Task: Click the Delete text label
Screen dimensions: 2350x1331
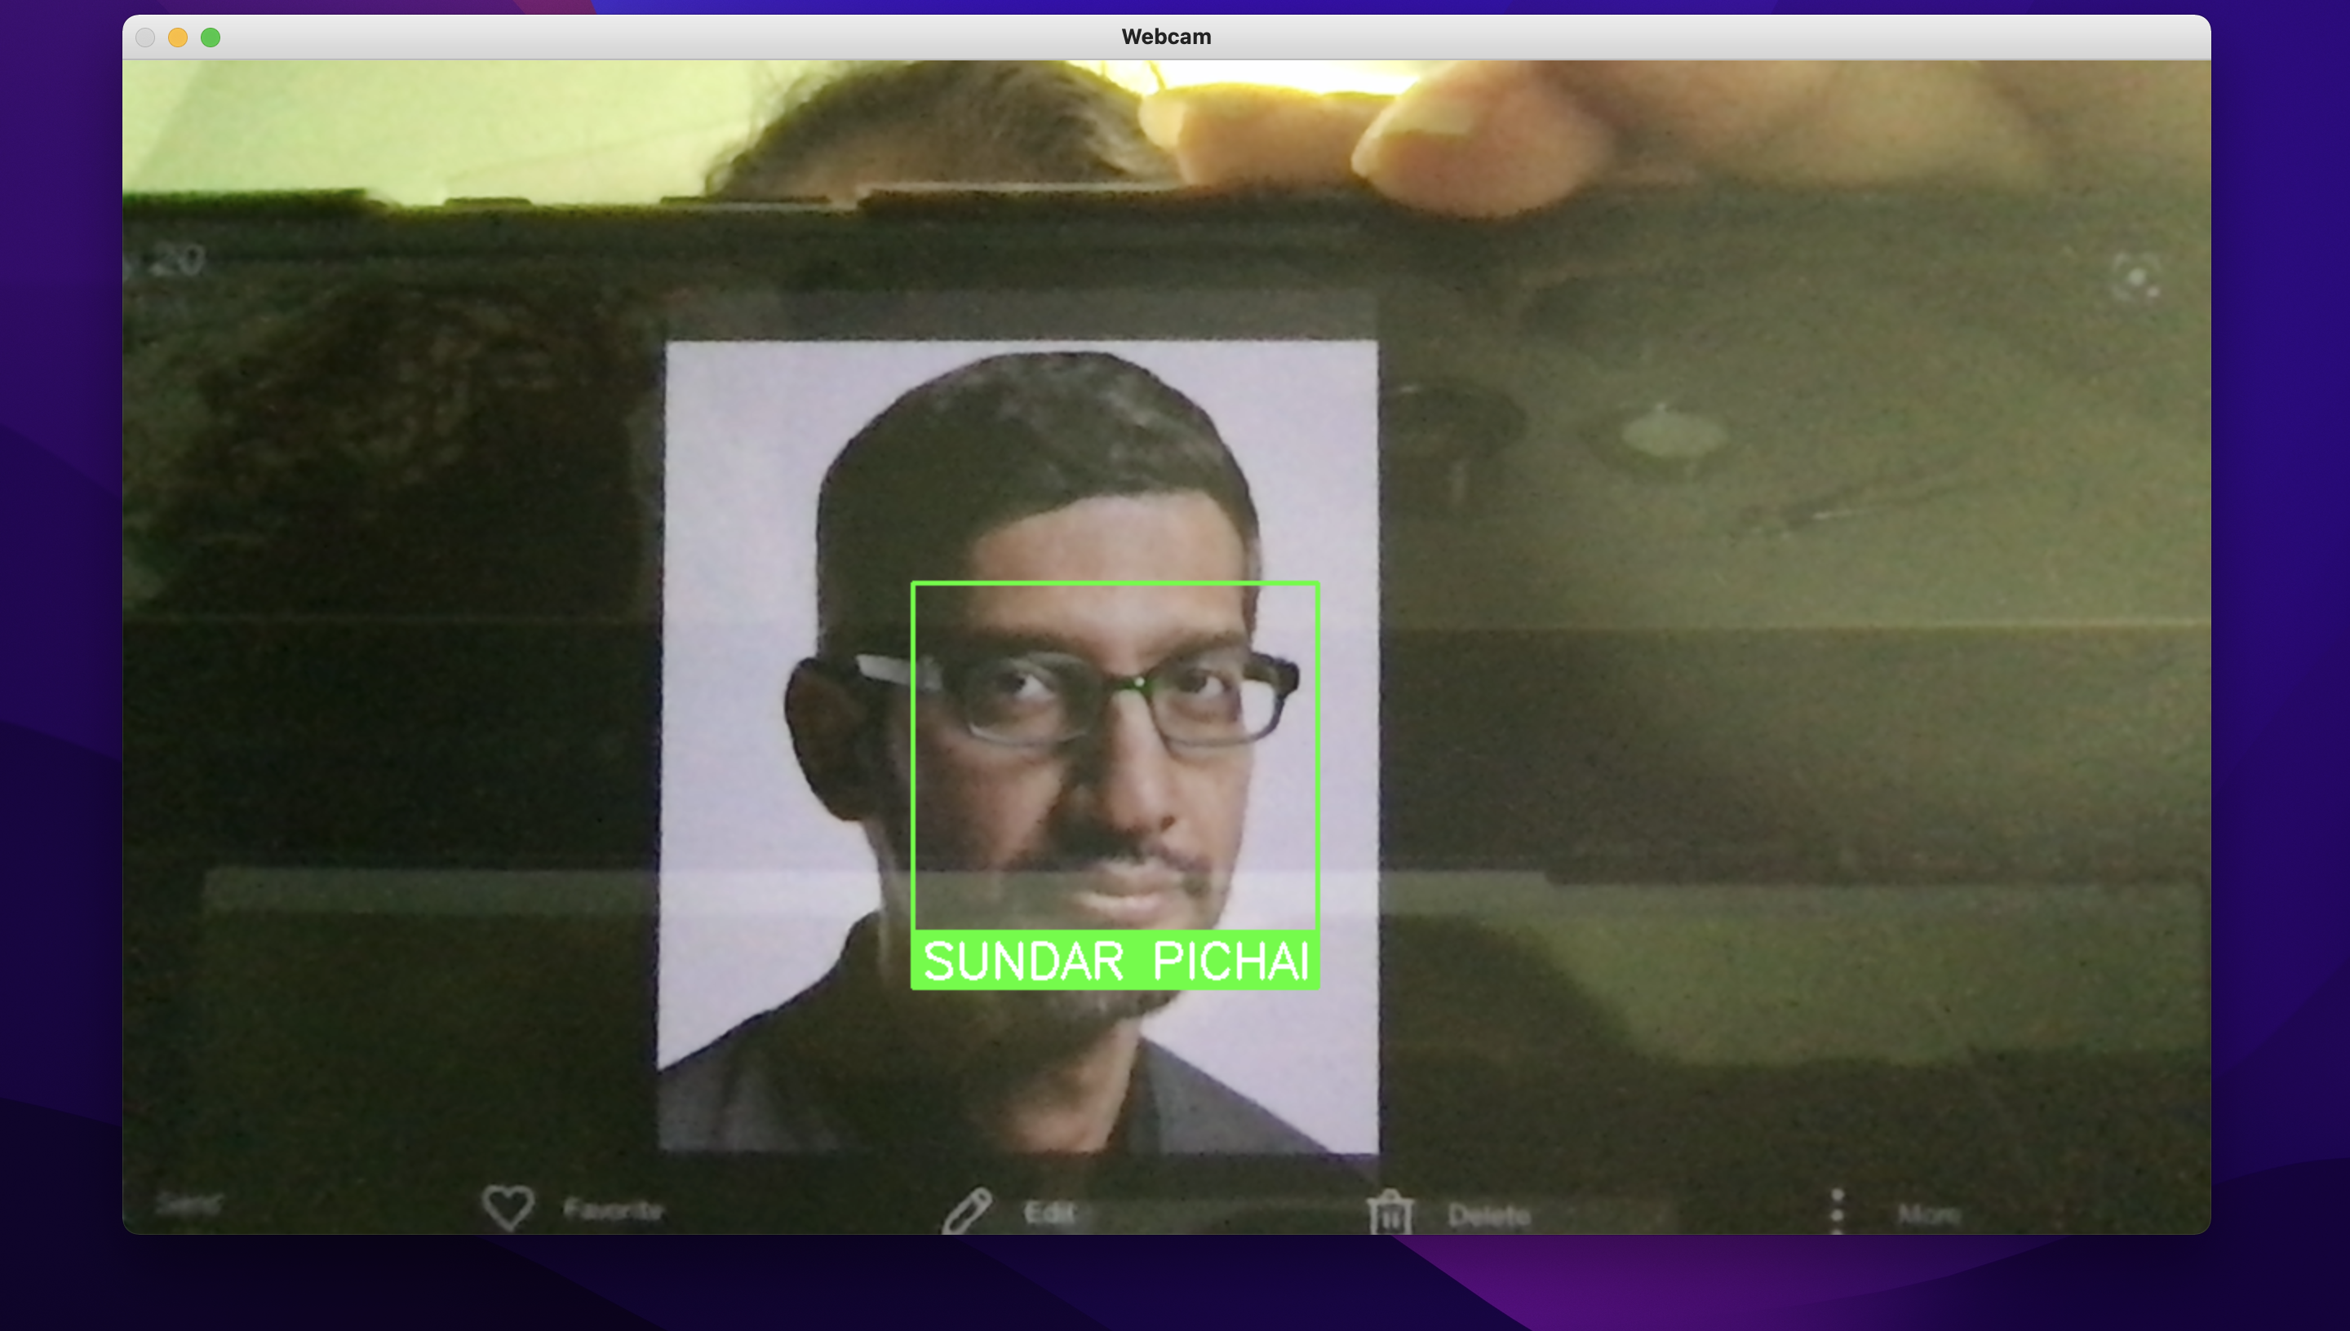Action: click(x=1488, y=1216)
